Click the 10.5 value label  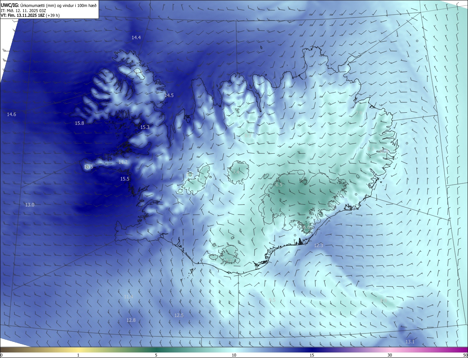point(88,167)
